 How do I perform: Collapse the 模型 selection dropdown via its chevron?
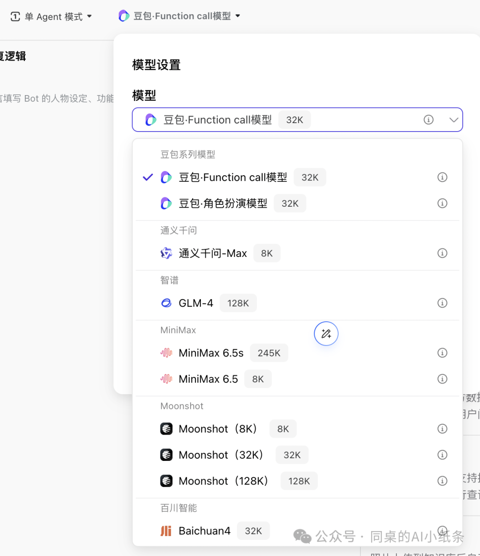tap(454, 120)
